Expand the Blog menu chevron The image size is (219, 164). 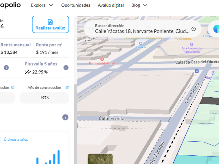click(145, 5)
